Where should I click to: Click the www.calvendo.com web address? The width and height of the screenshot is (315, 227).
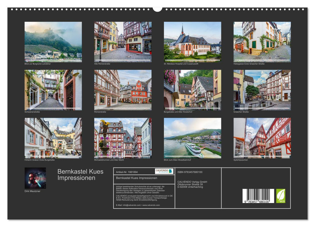151,205
